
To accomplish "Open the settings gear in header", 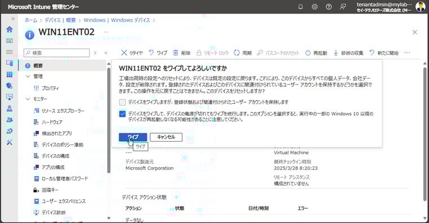I will [314, 7].
